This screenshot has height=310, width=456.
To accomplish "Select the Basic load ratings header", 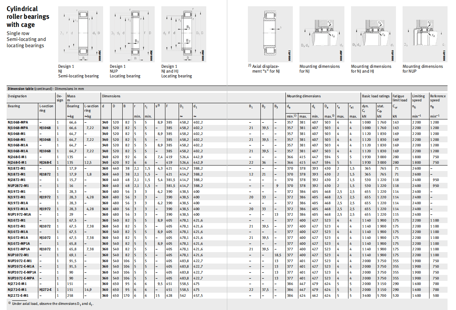I will (x=375, y=96).
